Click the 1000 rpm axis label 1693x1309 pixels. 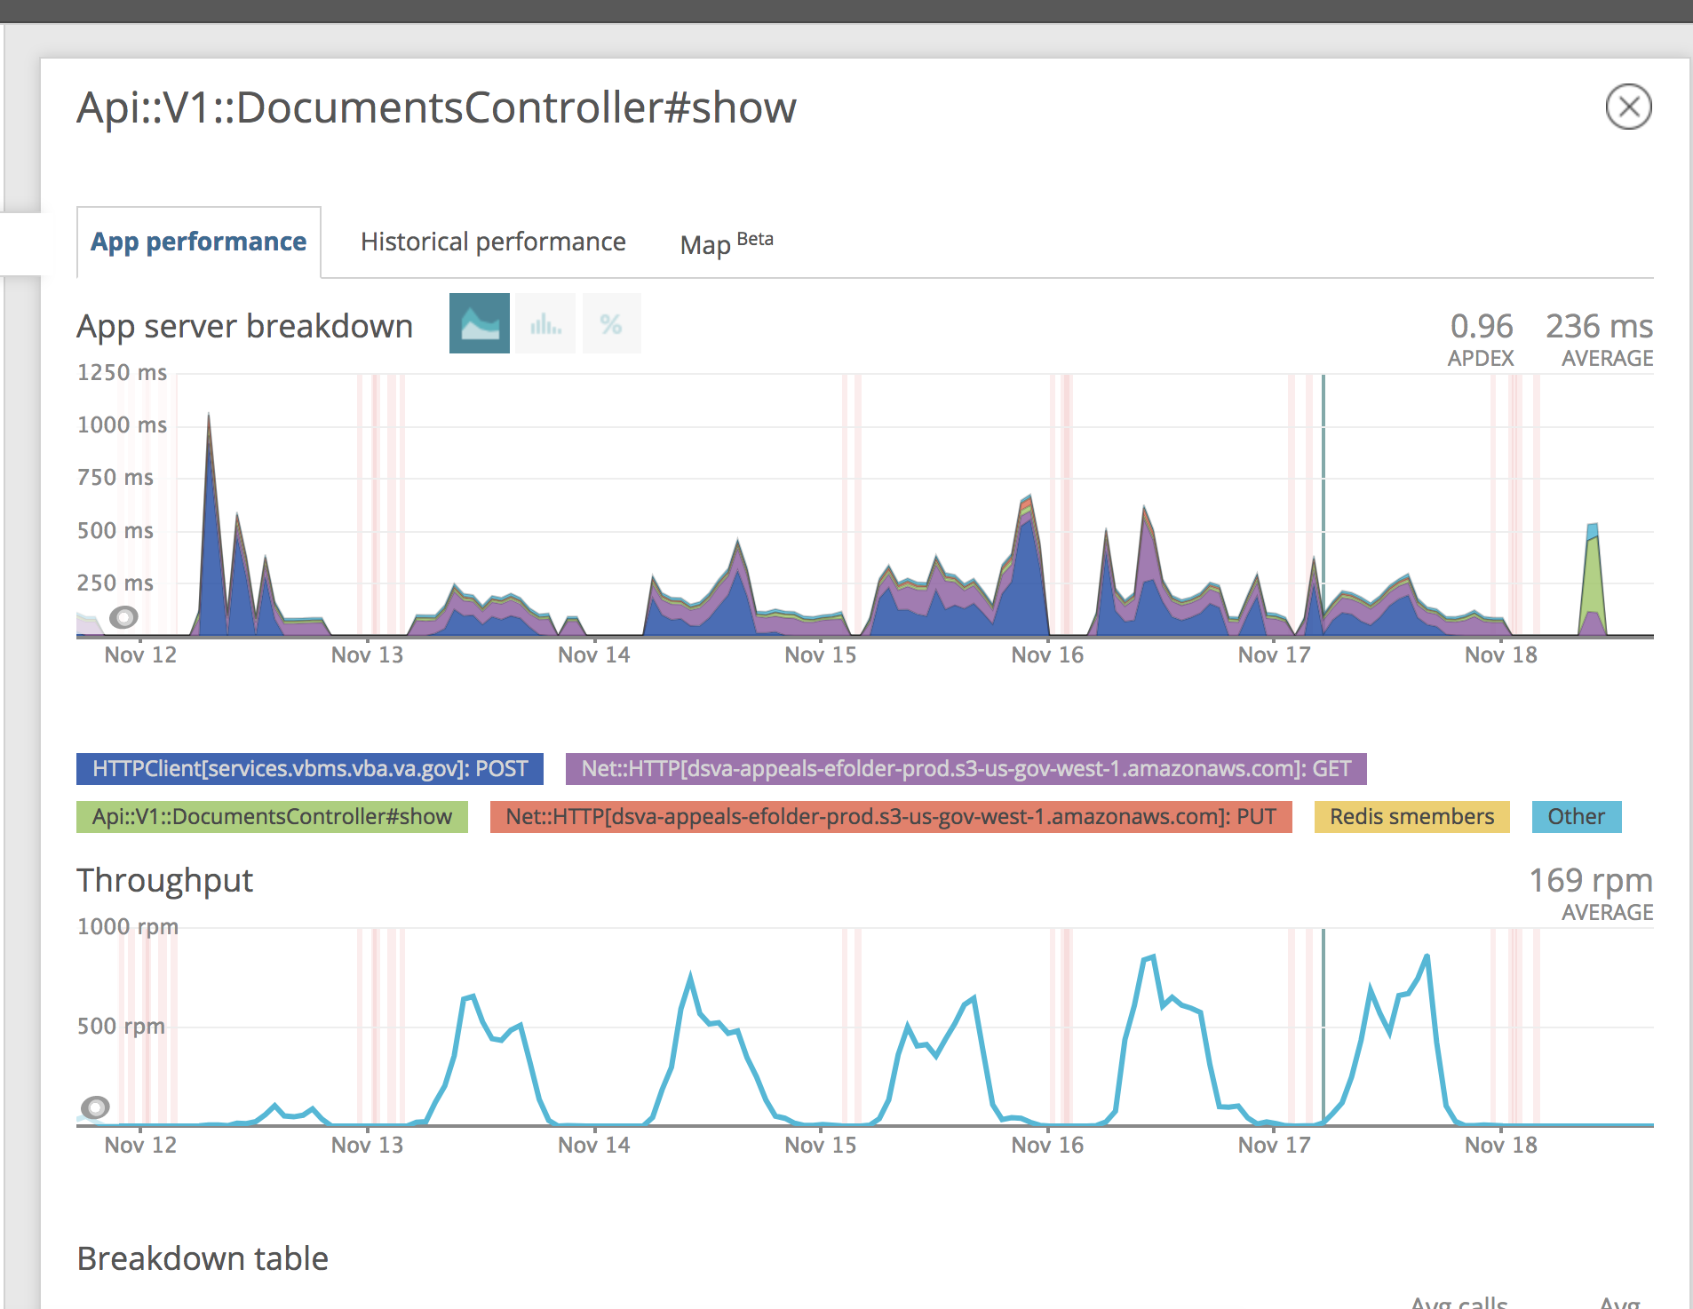(128, 926)
